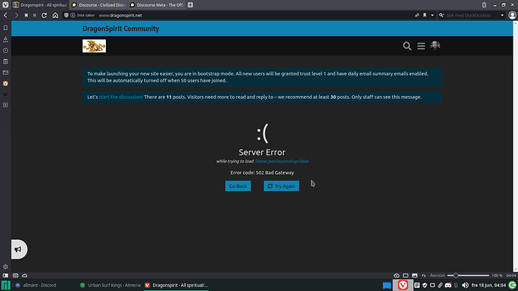The height and width of the screenshot is (291, 518).
Task: Switch to Discourse Meta tab
Action: coord(157,5)
